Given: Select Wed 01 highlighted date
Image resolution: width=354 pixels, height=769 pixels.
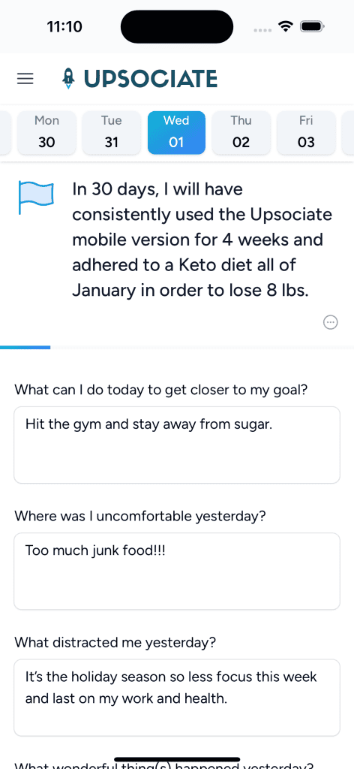Looking at the screenshot, I should coord(176,132).
